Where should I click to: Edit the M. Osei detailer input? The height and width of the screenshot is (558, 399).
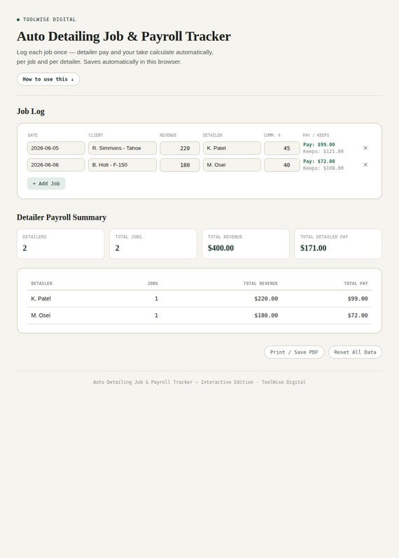[232, 165]
